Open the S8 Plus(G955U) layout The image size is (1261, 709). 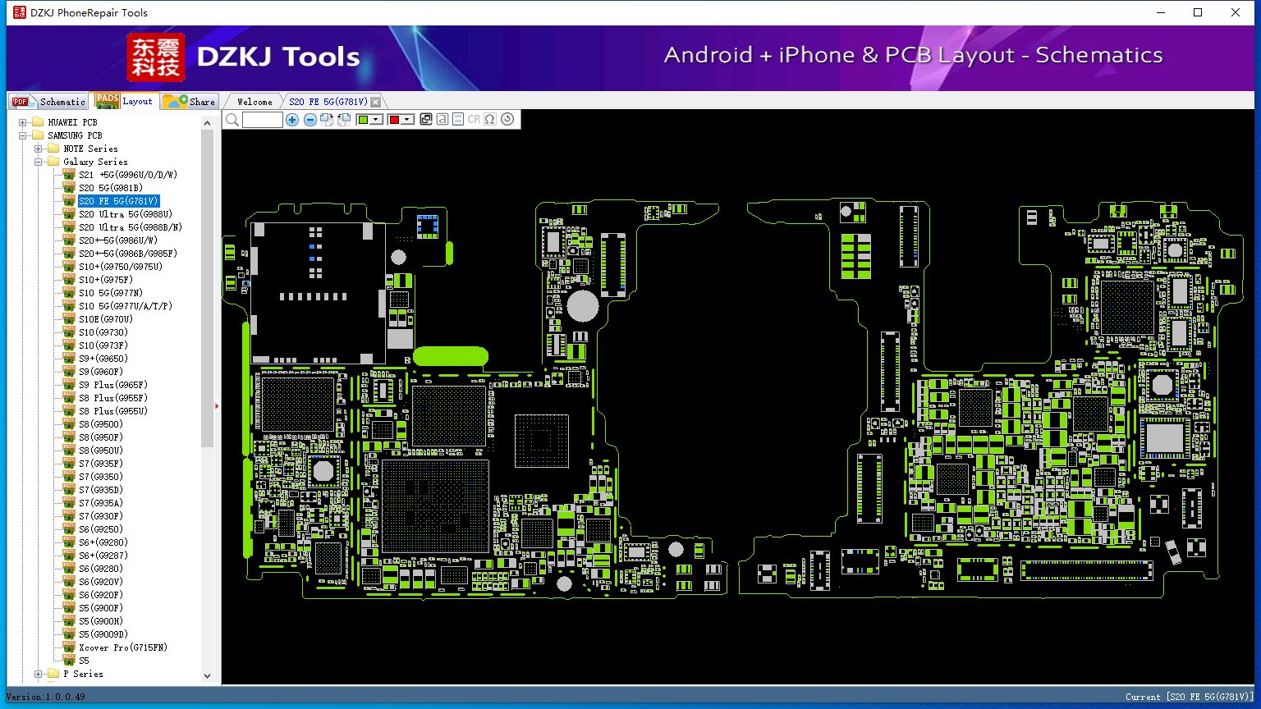coord(113,411)
